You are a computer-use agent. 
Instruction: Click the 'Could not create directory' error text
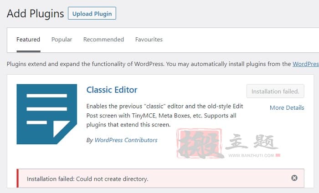point(112,179)
